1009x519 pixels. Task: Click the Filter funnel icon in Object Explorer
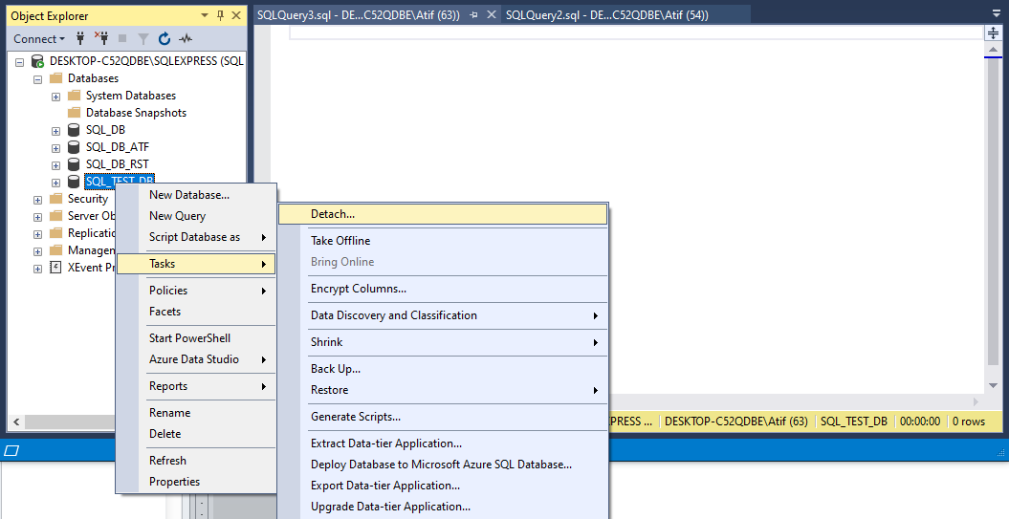pyautogui.click(x=143, y=38)
